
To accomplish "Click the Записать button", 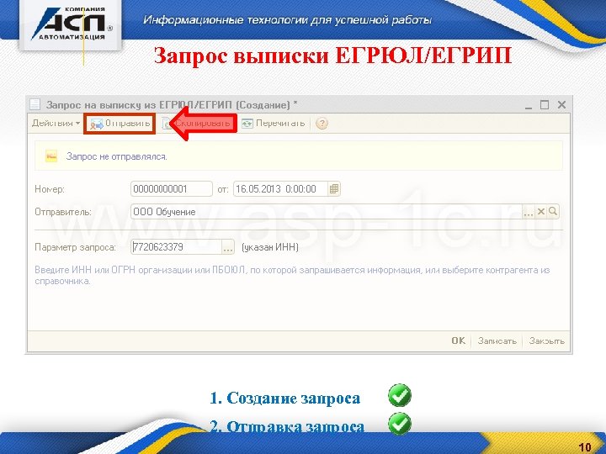I will click(x=497, y=340).
